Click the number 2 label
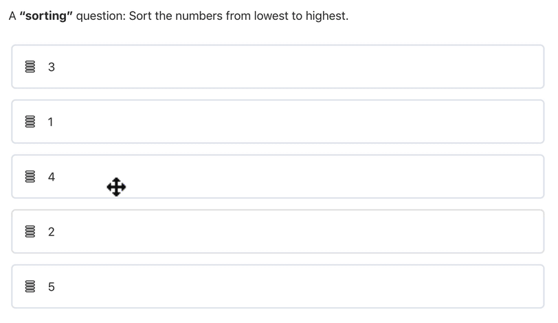The height and width of the screenshot is (323, 558). click(x=52, y=232)
